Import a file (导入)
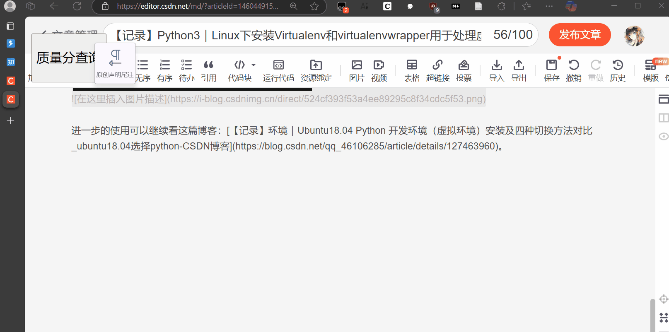Screen dimensions: 669x332 coord(497,71)
